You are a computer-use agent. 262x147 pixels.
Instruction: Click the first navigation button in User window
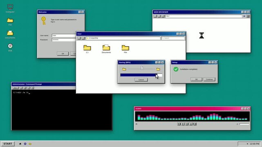pos(79,38)
